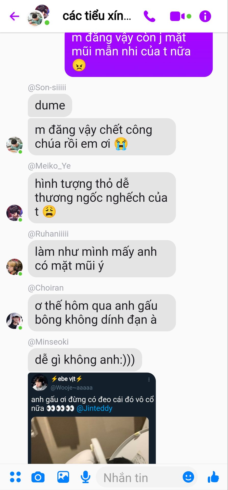The image size is (228, 490).
Task: Open conversation info via the i icon
Action: (205, 16)
